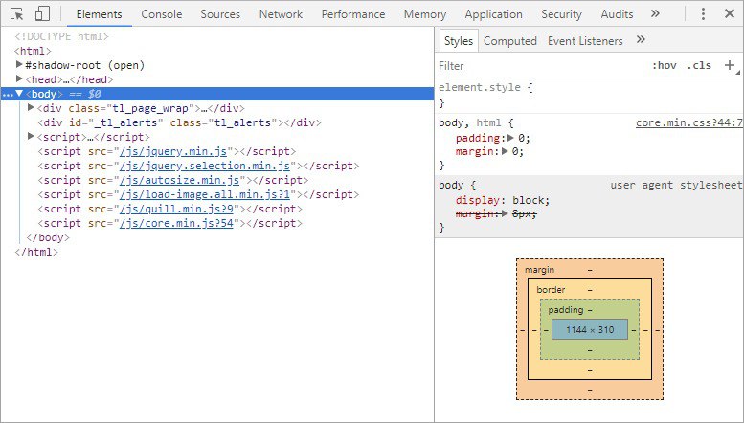The height and width of the screenshot is (423, 744).
Task: Click the 1144 × 310 content box
Action: [590, 329]
